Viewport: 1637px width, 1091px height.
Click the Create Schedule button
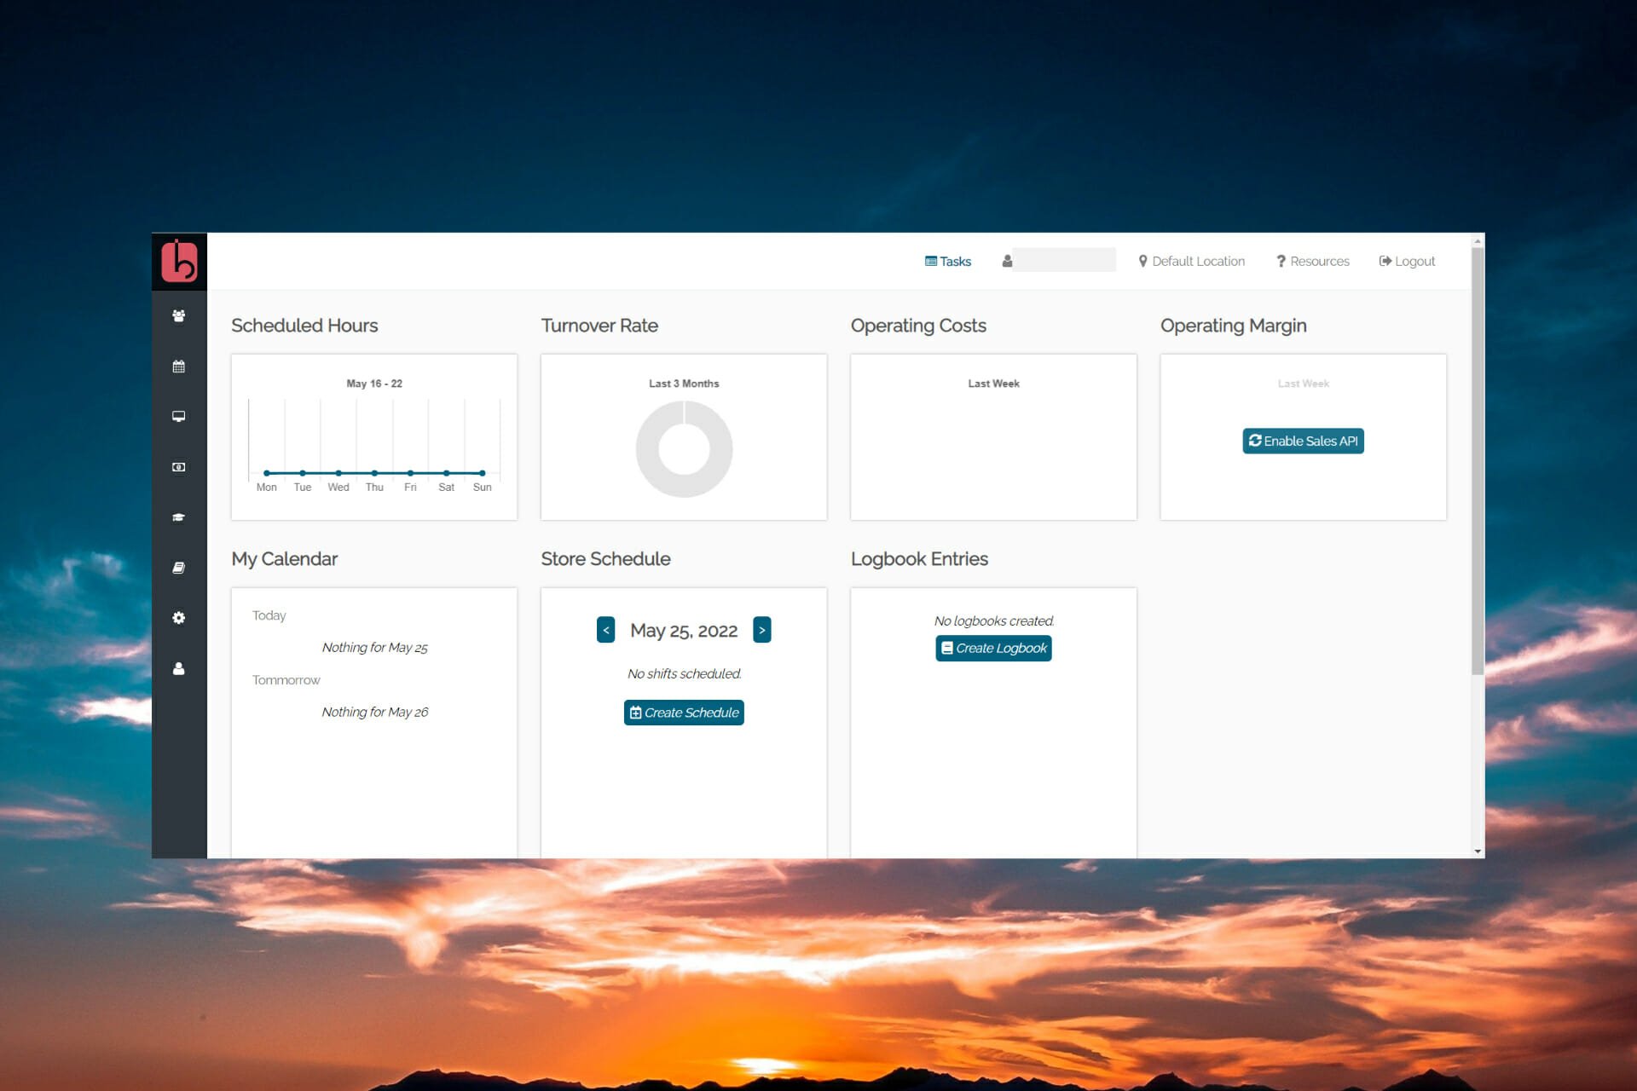684,713
